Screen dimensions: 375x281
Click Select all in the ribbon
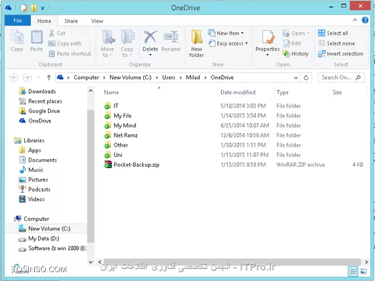click(333, 33)
